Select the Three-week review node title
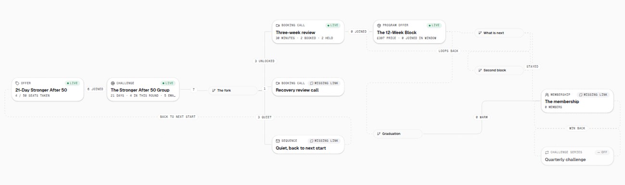This screenshot has height=185, width=625. (x=296, y=33)
